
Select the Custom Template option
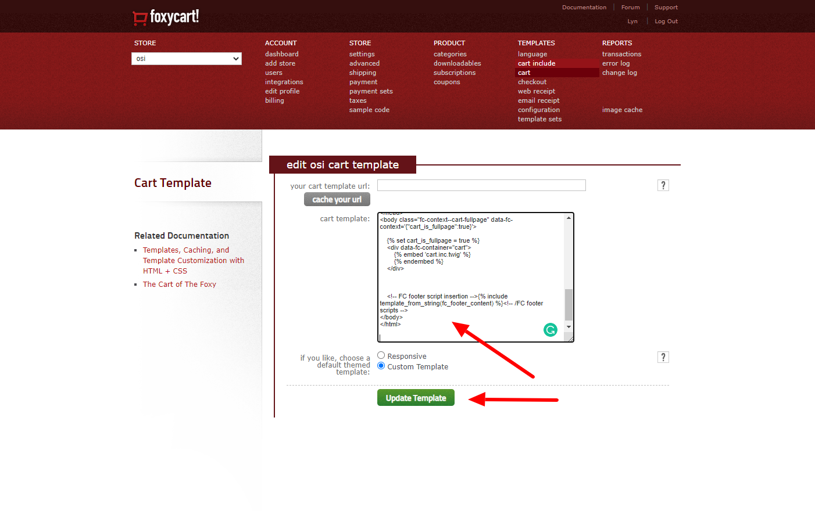381,366
